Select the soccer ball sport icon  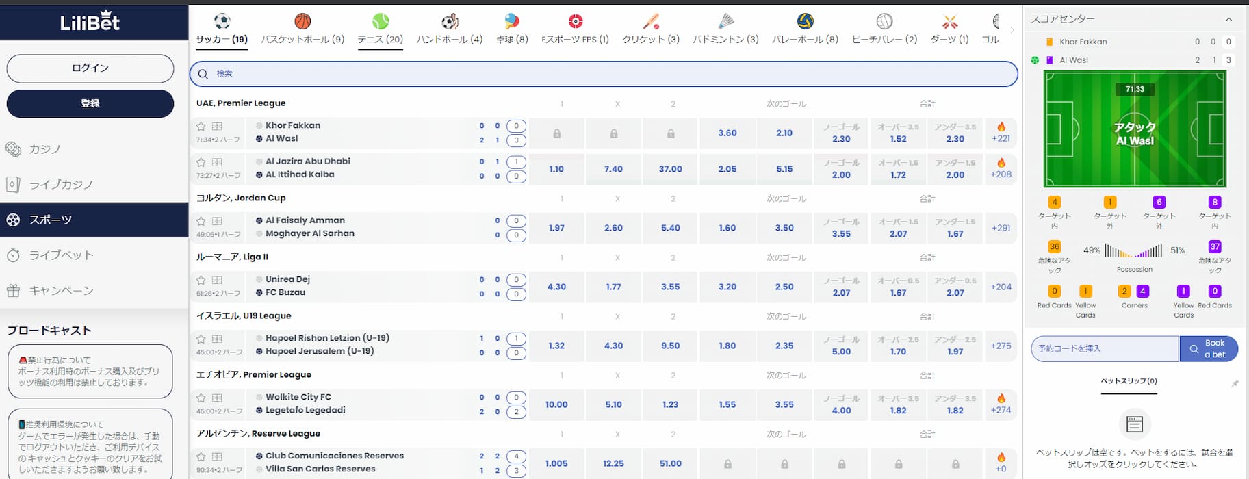222,21
